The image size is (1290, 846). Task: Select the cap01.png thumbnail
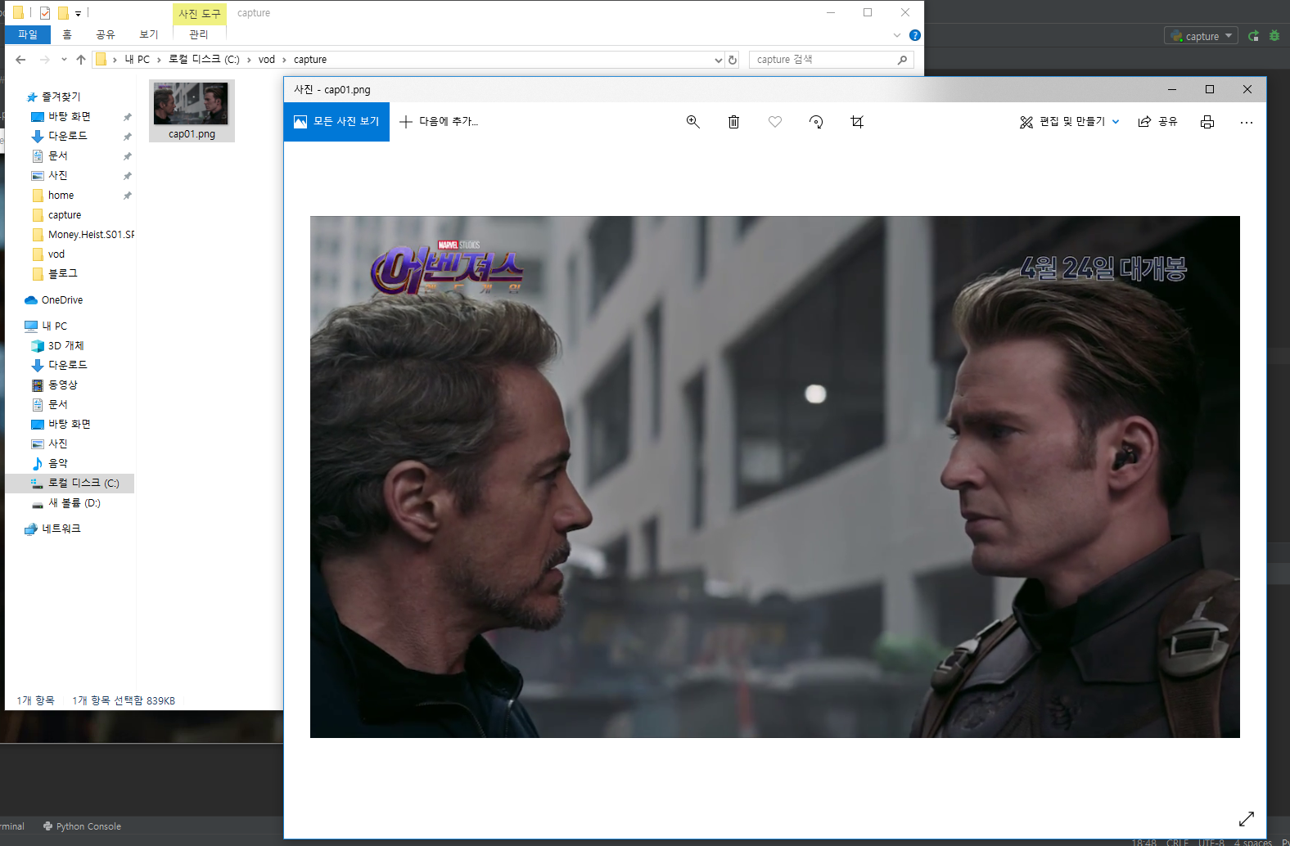[192, 110]
